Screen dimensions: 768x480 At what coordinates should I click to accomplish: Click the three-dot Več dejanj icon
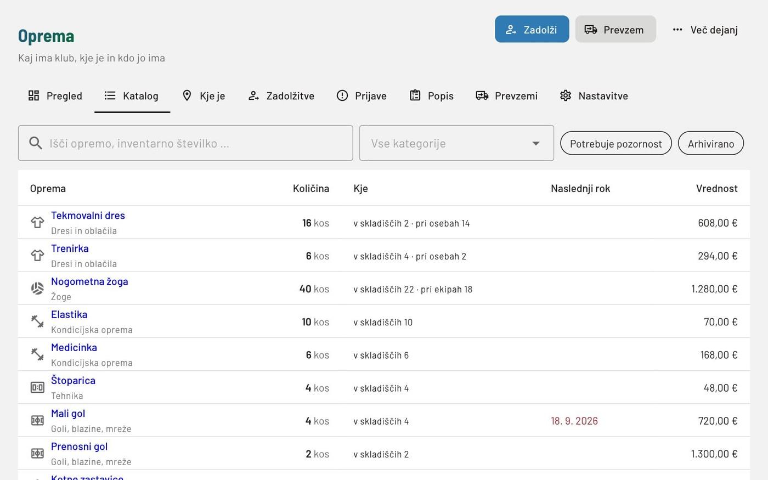[x=677, y=30]
